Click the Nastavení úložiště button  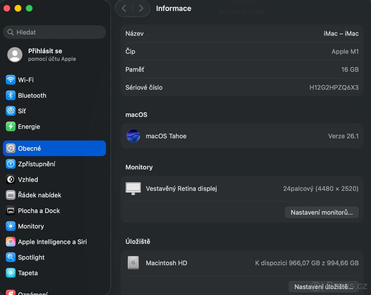pos(323,287)
